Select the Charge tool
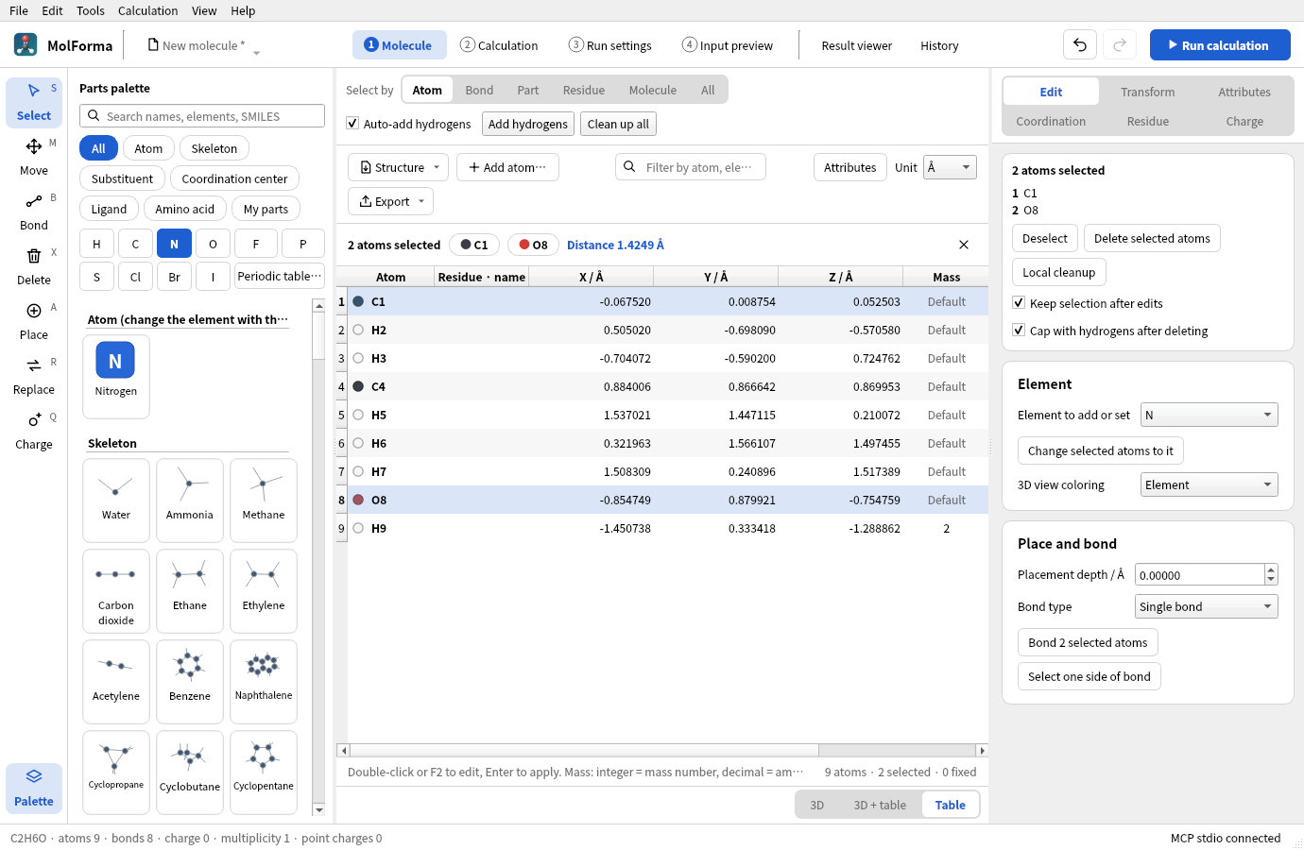Image resolution: width=1304 pixels, height=850 pixels. [34, 431]
